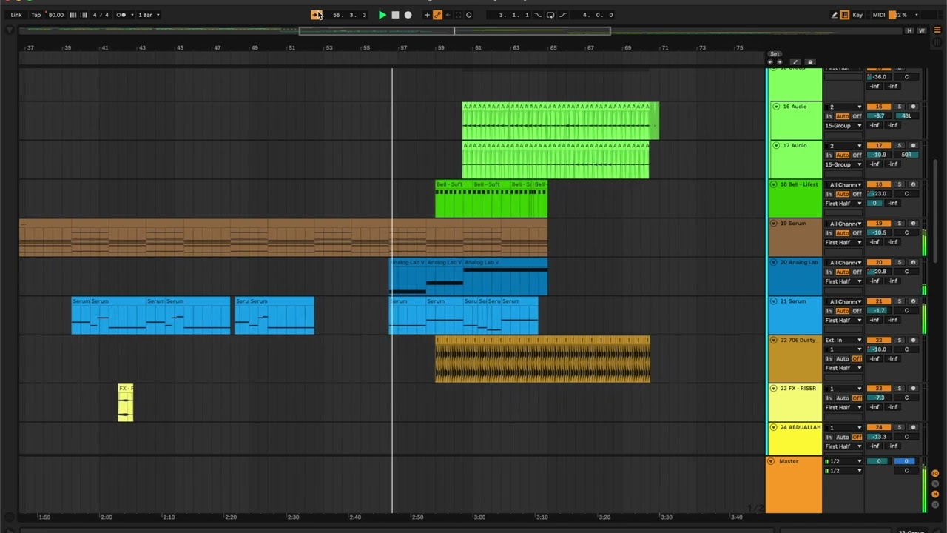Deactivate track 18 using its activator button
Viewport: 947px width, 533px height.
[x=879, y=184]
